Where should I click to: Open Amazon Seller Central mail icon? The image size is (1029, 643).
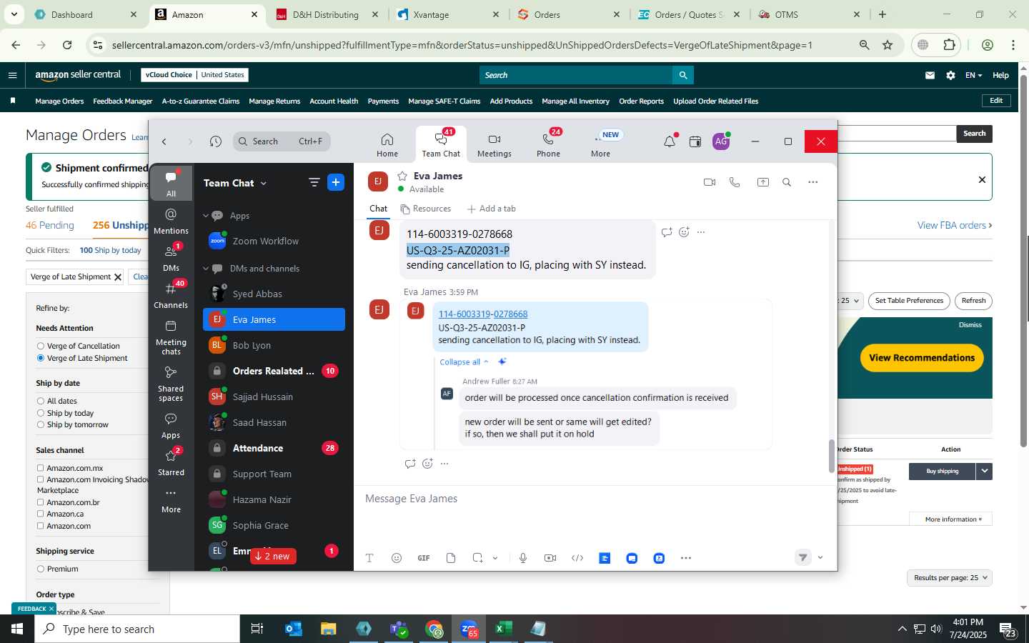930,75
